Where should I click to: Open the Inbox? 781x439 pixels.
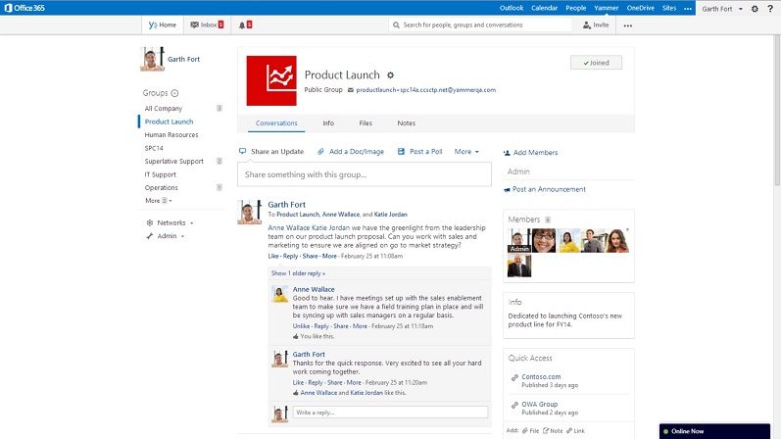207,24
